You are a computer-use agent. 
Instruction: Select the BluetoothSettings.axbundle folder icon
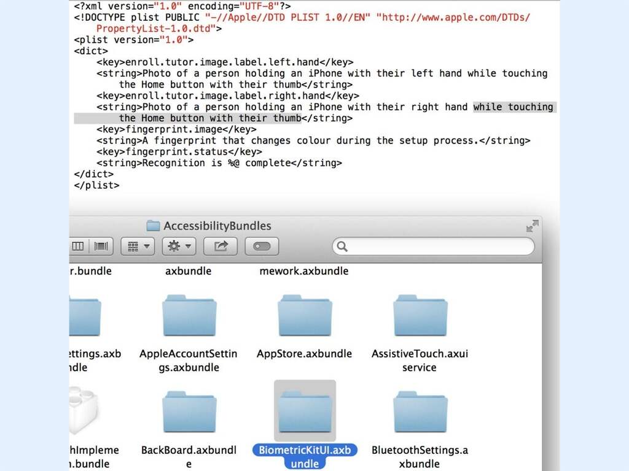(x=420, y=412)
